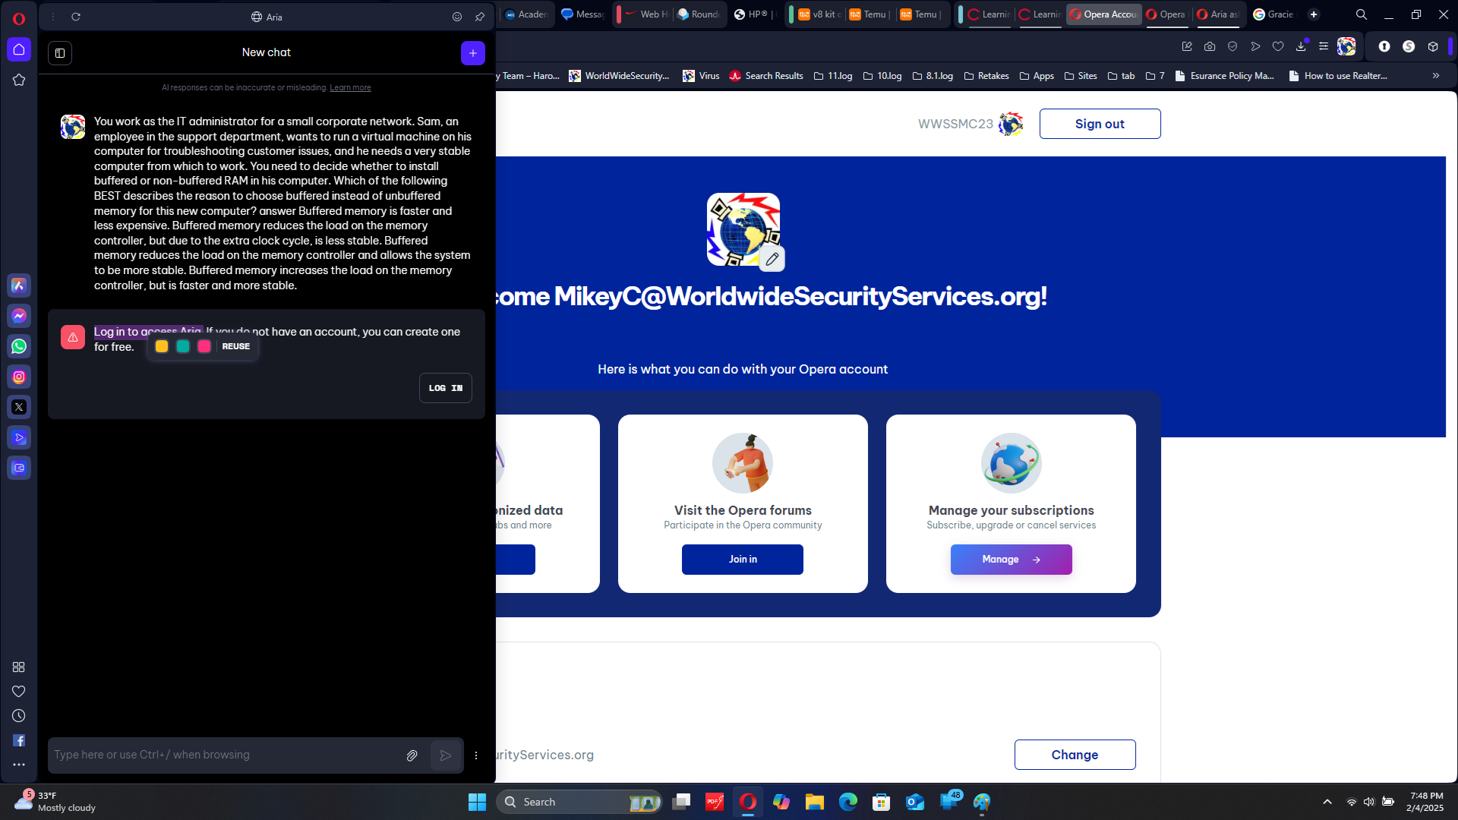The width and height of the screenshot is (1458, 820).
Task: Click the LOG IN button
Action: 446,388
